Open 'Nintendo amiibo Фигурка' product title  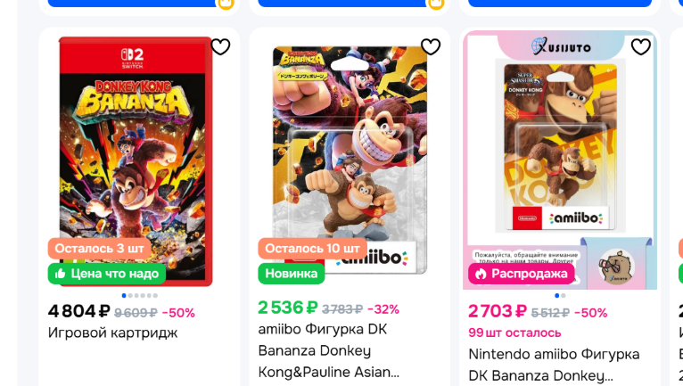554,365
